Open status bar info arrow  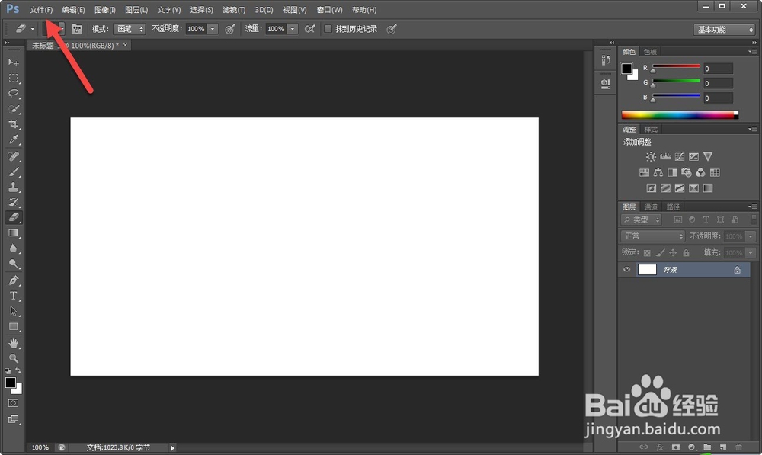(172, 447)
